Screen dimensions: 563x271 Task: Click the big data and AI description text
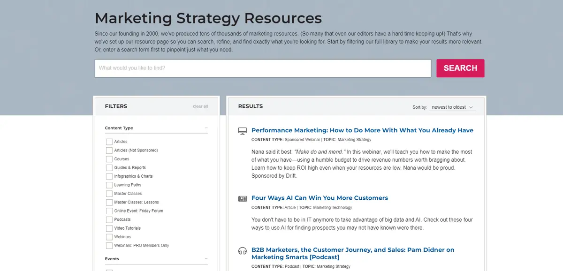click(362, 224)
